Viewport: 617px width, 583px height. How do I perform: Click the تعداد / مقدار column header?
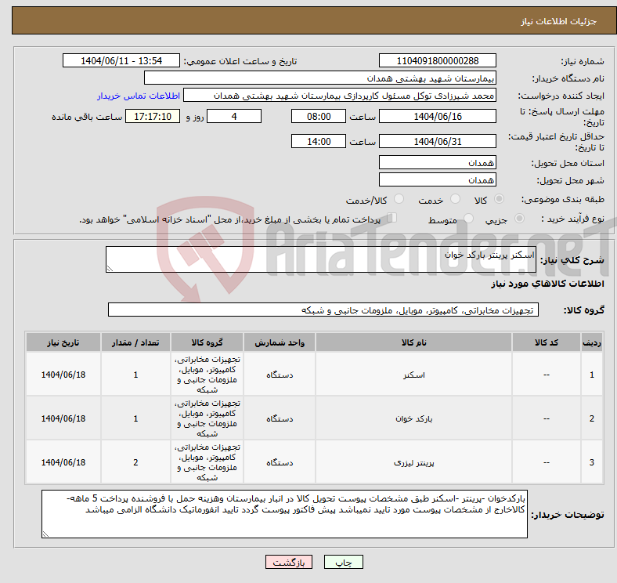[135, 342]
